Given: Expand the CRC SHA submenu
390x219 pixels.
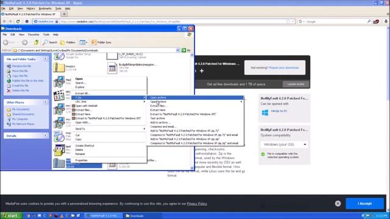Looking at the screenshot, I should pos(109,102).
